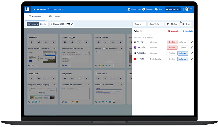
Task: Create a New Rule
Action: pyautogui.click(x=188, y=31)
